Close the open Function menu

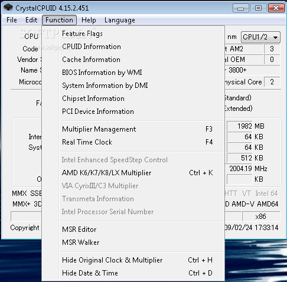coord(59,20)
